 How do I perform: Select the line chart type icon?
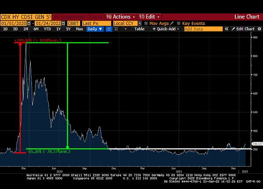[x=110, y=29]
